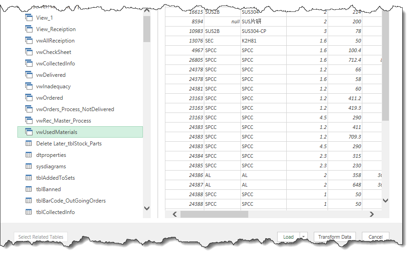This screenshot has height=257, width=410.
Task: Click the View_1 view icon
Action: point(29,17)
